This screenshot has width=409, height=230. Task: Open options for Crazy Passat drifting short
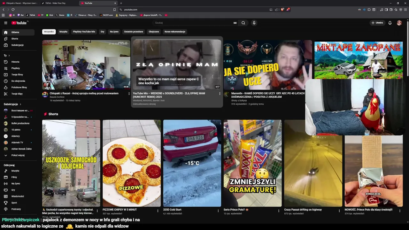tap(339, 211)
